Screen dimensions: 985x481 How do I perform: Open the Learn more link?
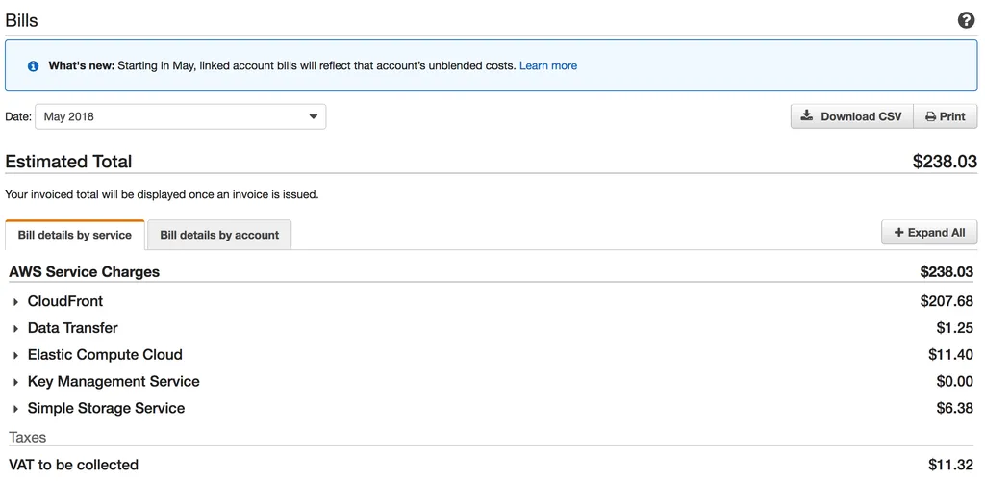pos(547,65)
